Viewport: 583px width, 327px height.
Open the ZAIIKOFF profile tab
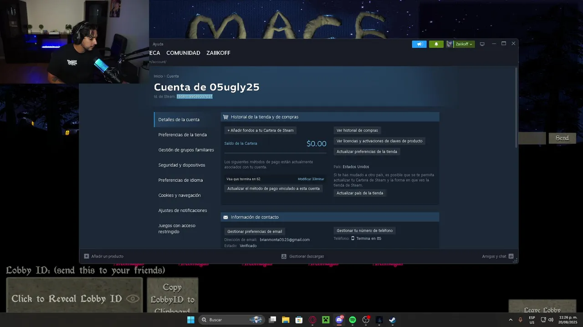tap(218, 53)
